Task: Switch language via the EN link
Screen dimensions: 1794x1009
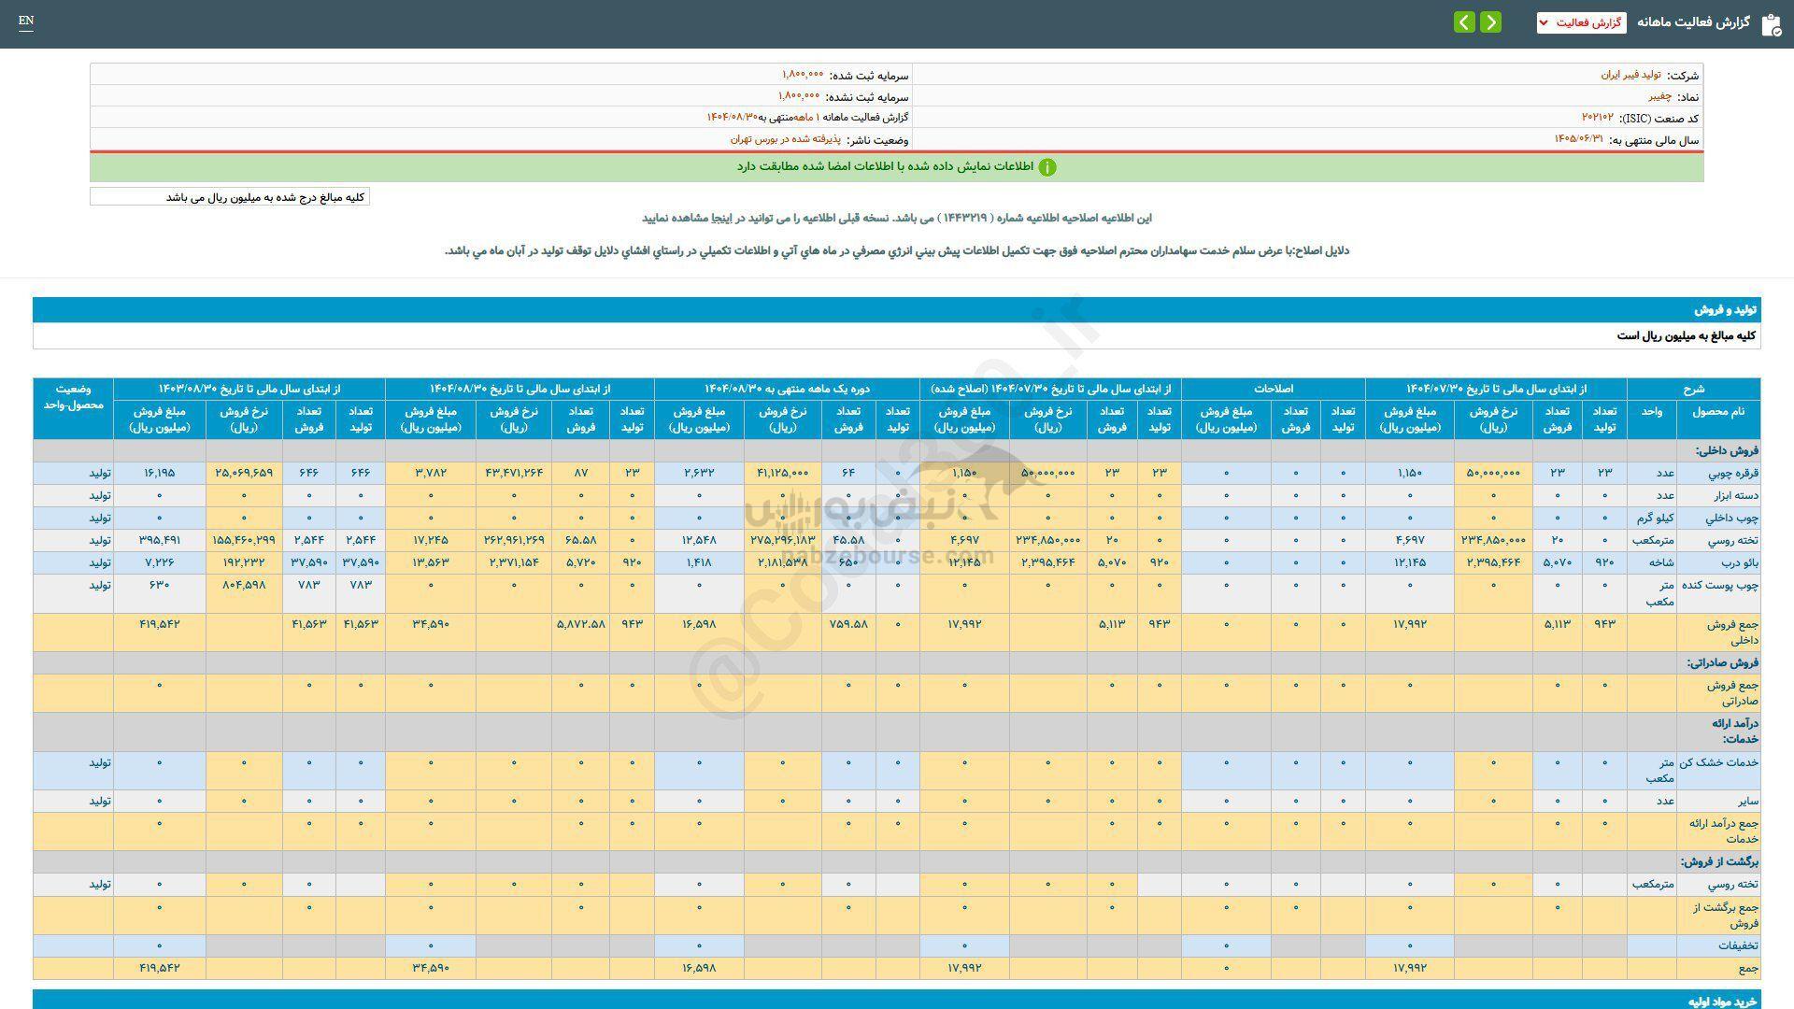Action: pyautogui.click(x=26, y=21)
